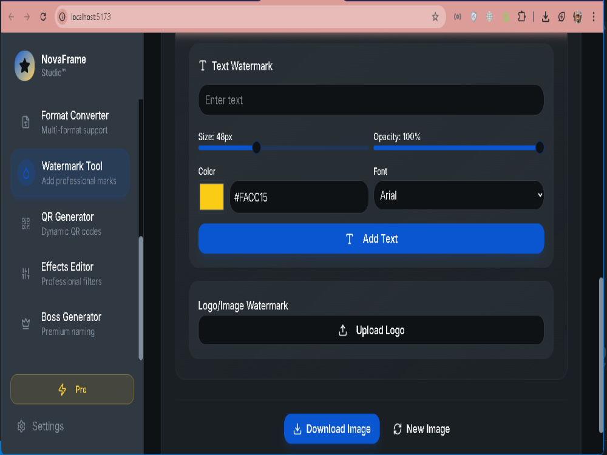Open the Format Converter tool
Screen dimensions: 607x455
70,123
